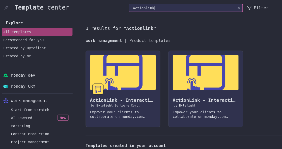Select All templates in Explore

[x=37, y=32]
